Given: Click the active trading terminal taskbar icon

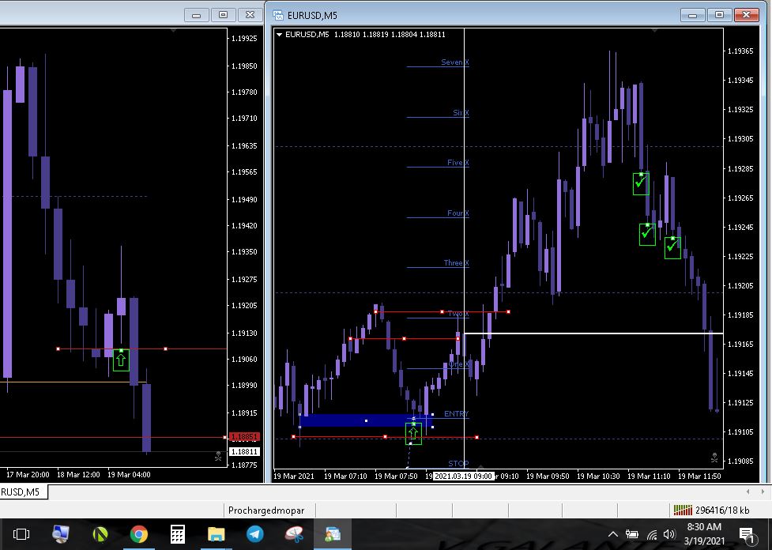Looking at the screenshot, I should [333, 534].
